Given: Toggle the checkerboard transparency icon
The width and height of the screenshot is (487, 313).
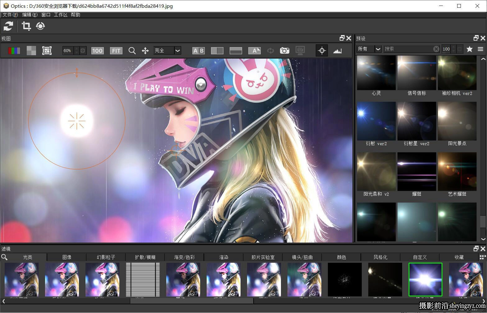Looking at the screenshot, I should [31, 51].
